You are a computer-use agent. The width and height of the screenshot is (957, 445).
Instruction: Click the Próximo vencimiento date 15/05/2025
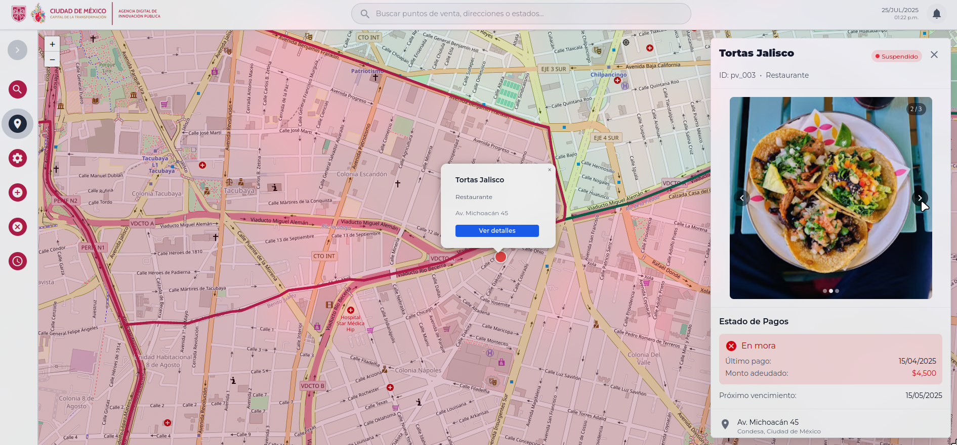924,395
